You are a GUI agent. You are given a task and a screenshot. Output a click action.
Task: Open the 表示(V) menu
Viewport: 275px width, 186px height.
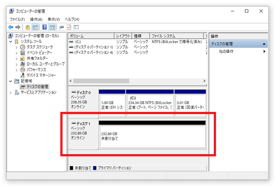point(54,19)
